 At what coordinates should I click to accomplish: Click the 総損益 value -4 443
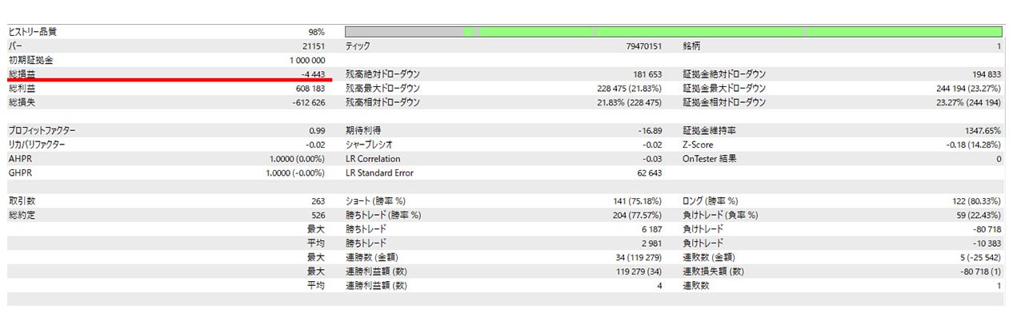pos(312,74)
